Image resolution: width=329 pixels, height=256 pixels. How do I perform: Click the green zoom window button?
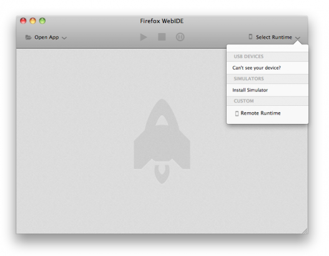point(42,21)
